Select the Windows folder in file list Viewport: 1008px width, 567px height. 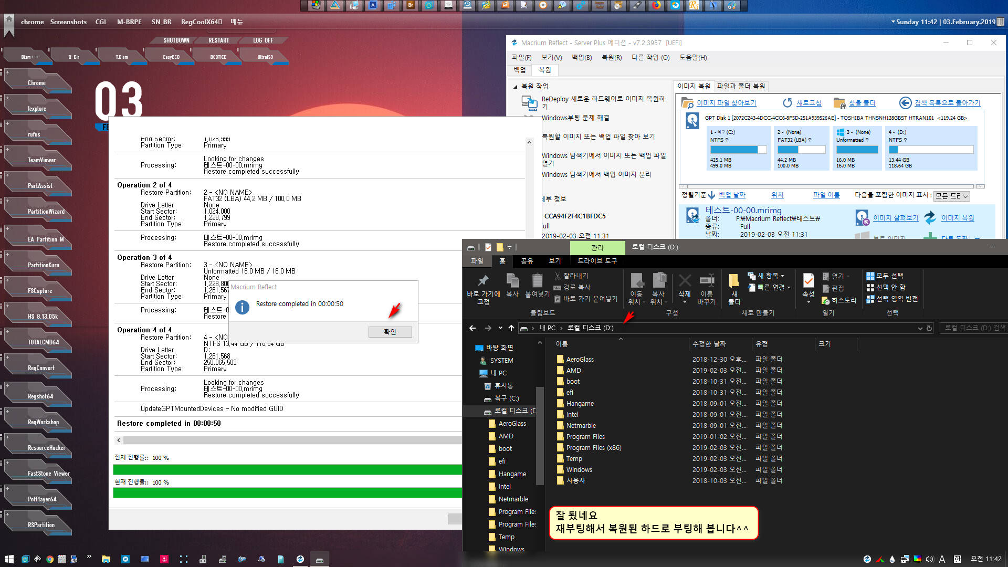[579, 470]
